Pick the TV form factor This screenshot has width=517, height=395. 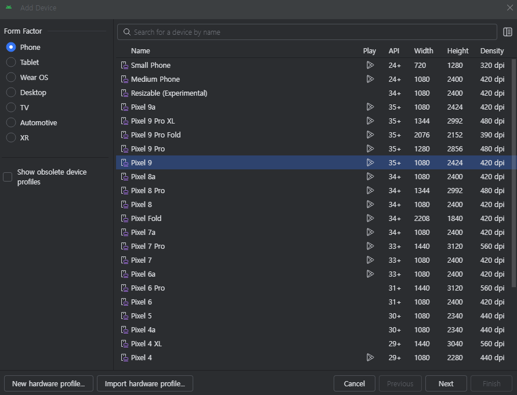(11, 107)
